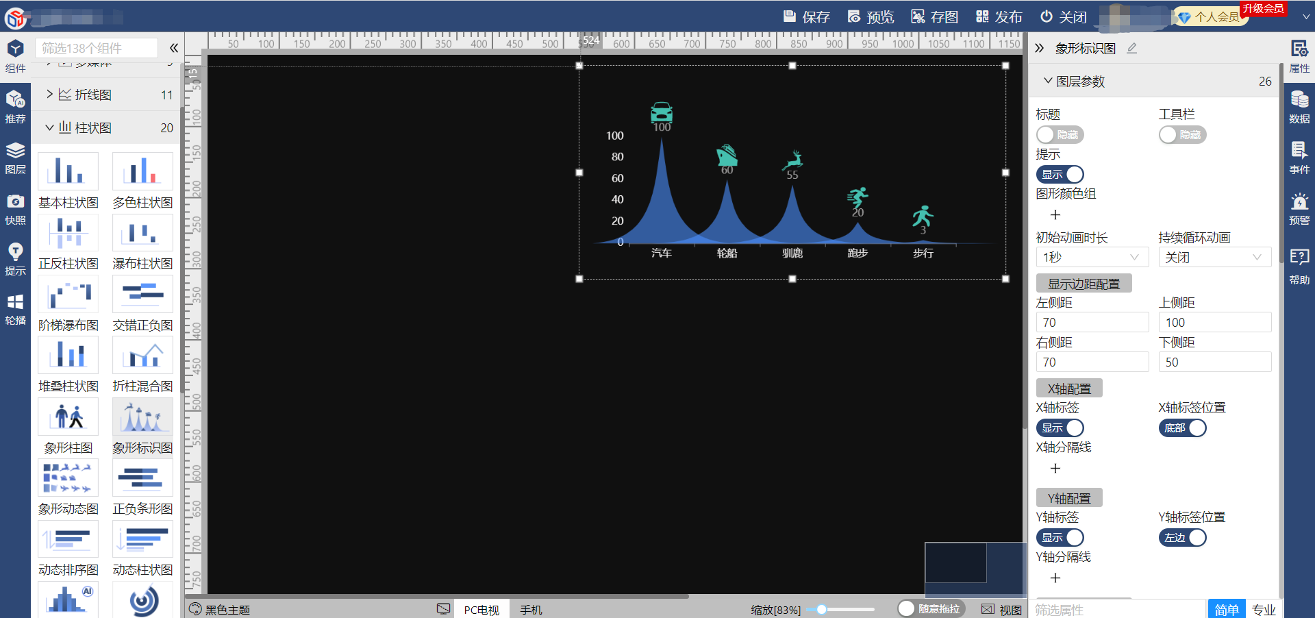The image size is (1315, 618).
Task: Open the 帮助 help panel icon
Action: (1299, 267)
